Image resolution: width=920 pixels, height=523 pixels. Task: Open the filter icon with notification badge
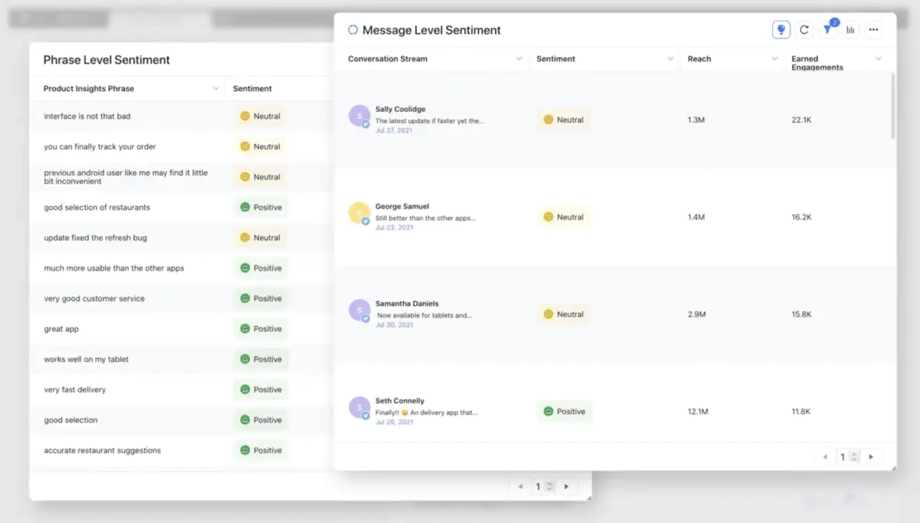coord(828,29)
